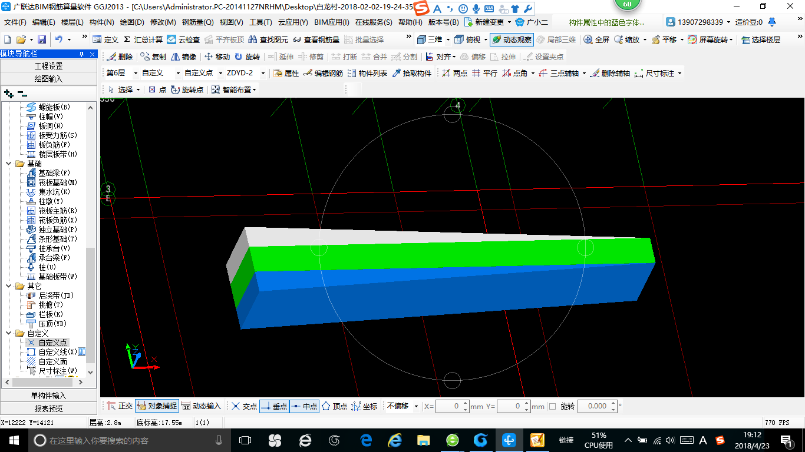
Task: Toggle 动态观察 dynamic observe mode
Action: 512,39
